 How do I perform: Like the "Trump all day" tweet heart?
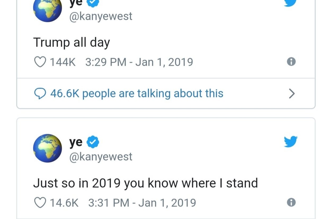40,62
